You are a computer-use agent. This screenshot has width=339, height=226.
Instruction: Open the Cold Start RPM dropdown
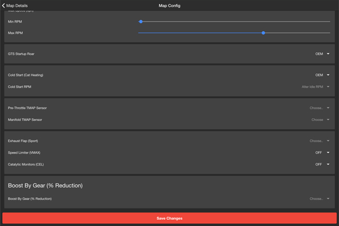pos(315,87)
